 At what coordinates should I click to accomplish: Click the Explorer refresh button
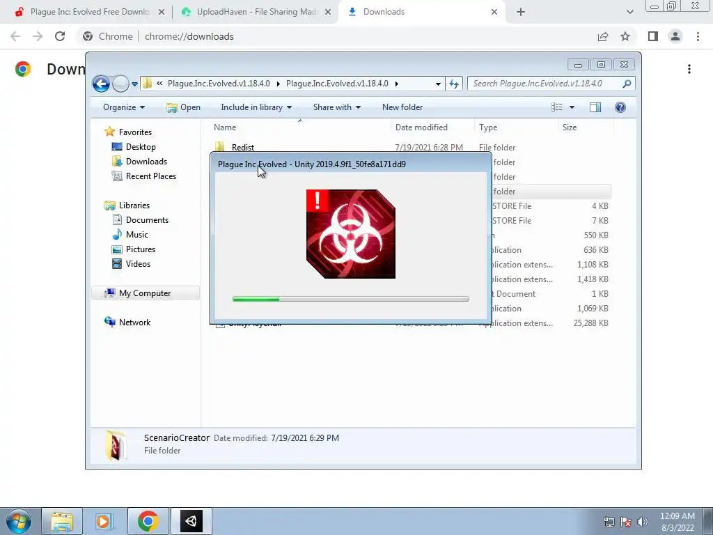click(x=454, y=84)
